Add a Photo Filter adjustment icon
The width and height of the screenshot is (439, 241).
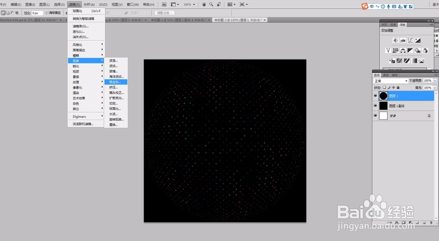pyautogui.click(x=418, y=51)
